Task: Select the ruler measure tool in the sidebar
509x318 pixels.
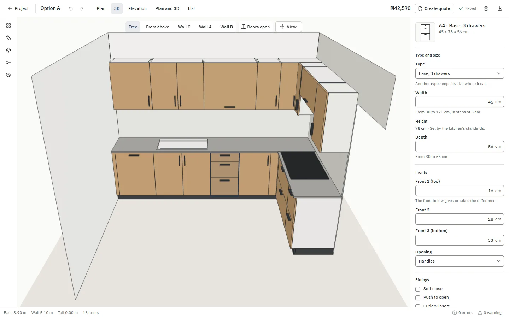Action: 8,38
